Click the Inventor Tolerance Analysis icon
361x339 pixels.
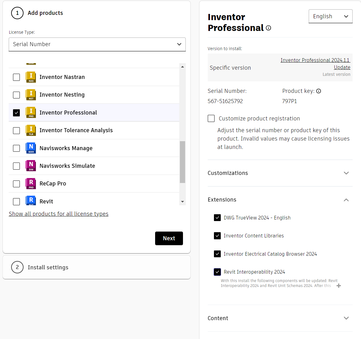tap(31, 130)
